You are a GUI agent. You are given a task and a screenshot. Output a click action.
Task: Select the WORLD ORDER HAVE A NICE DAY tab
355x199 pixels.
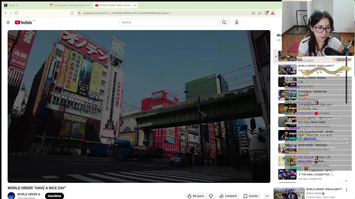(x=115, y=5)
